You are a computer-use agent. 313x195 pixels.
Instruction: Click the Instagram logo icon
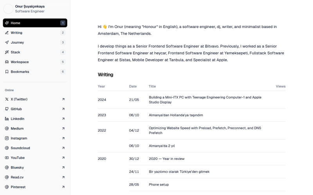7,138
